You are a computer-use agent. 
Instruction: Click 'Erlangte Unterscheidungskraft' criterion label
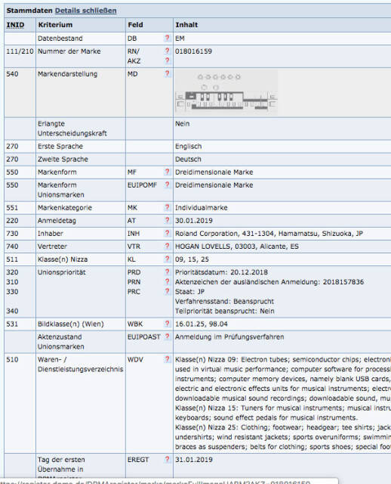(x=72, y=129)
